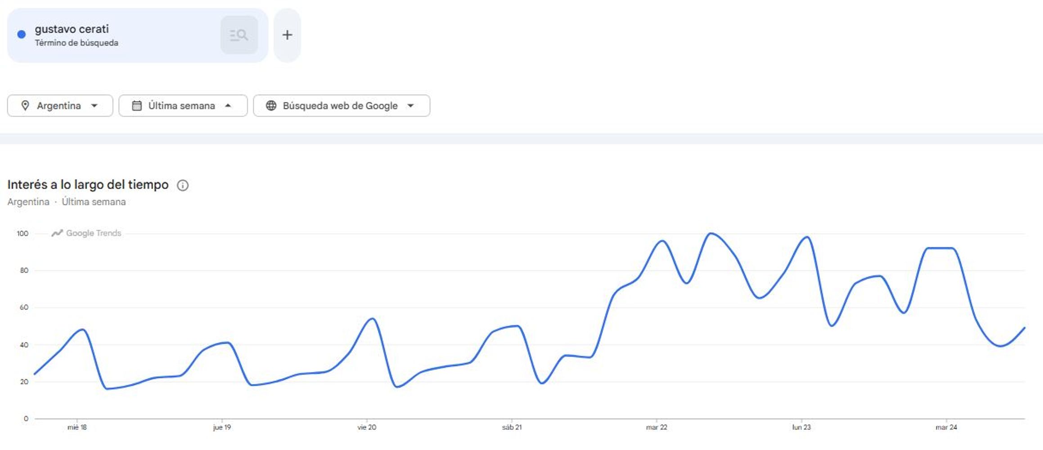
Task: Click the up arrow on Última semana
Action: point(228,106)
